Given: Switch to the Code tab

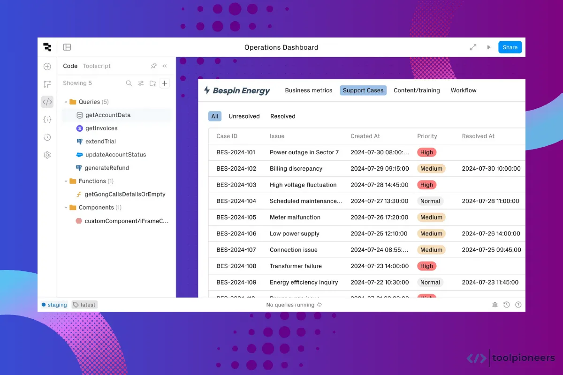Looking at the screenshot, I should click(70, 66).
